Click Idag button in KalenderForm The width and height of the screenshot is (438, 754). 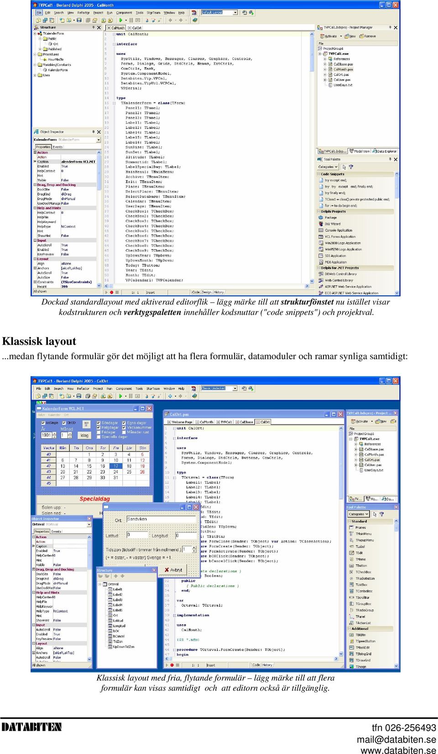[84, 435]
